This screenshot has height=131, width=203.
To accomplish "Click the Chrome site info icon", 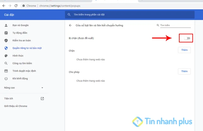I will (23, 6).
